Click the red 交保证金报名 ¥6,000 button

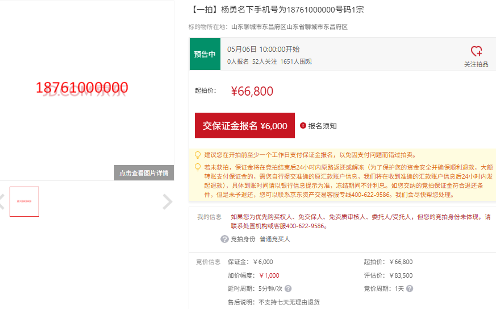[245, 126]
